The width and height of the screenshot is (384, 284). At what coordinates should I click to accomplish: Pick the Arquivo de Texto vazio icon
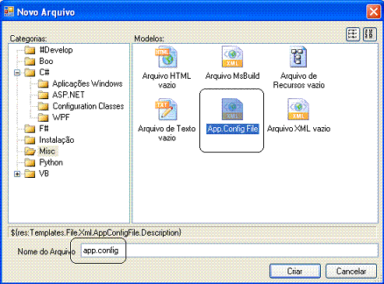166,109
